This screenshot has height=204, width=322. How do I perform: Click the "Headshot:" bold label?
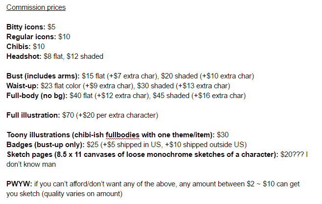24,56
